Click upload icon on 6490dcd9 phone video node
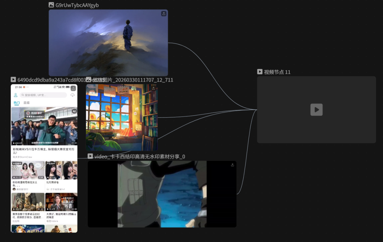Screen dimensions: 383x242 pyautogui.click(x=73, y=88)
